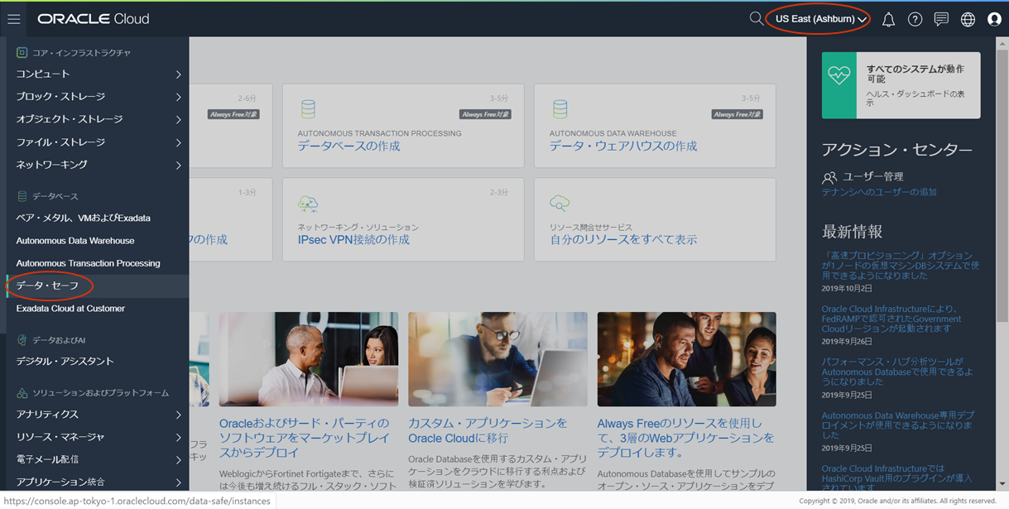Screen dimensions: 1009x509
Task: Click the Always Free article photo
Action: point(686,359)
